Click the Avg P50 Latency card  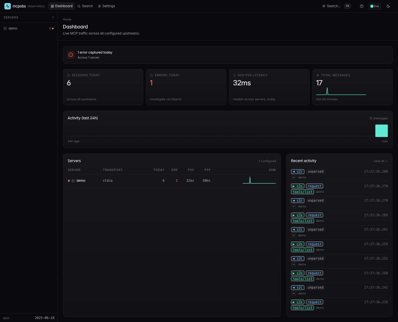[269, 87]
